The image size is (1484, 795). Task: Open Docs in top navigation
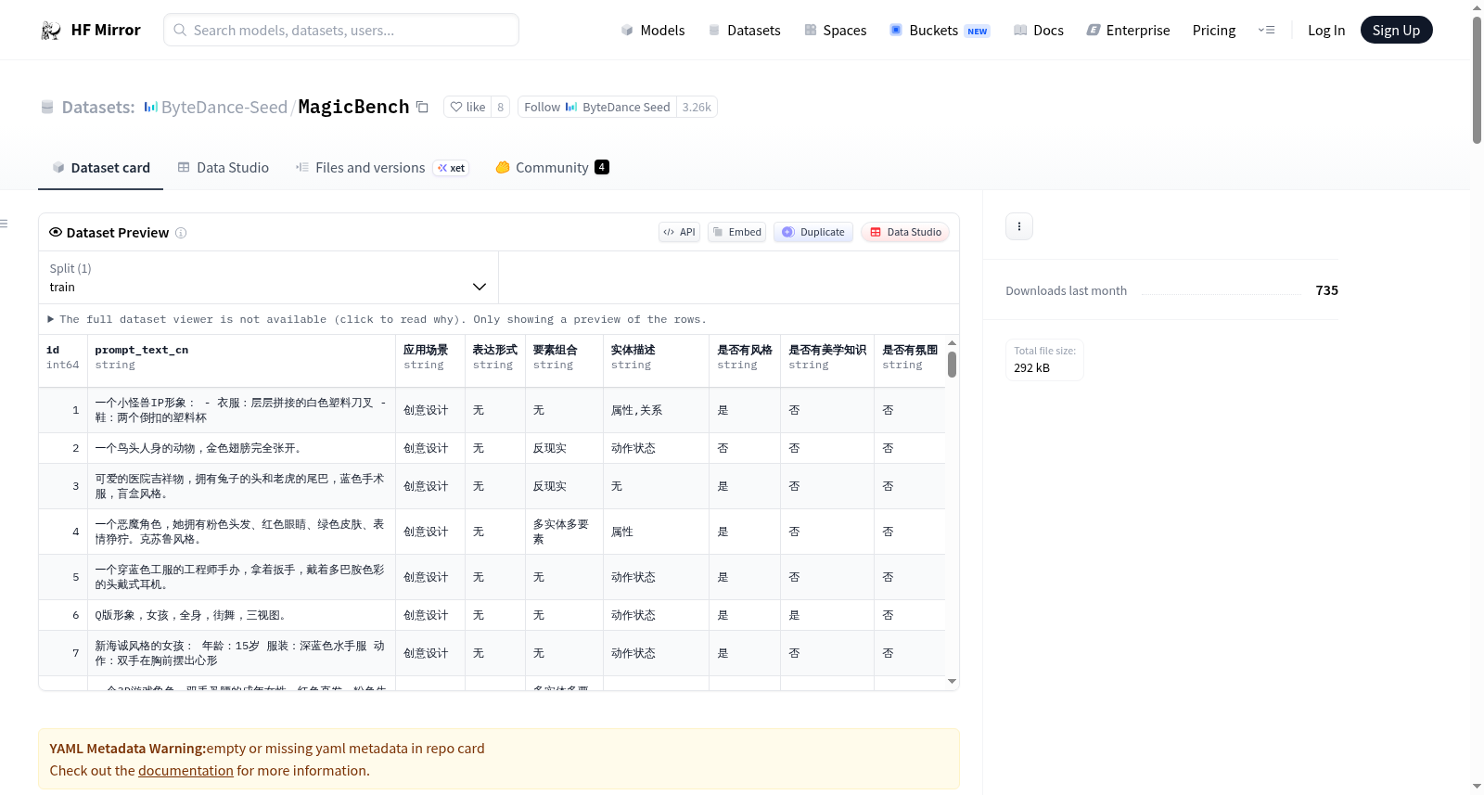tap(1038, 31)
